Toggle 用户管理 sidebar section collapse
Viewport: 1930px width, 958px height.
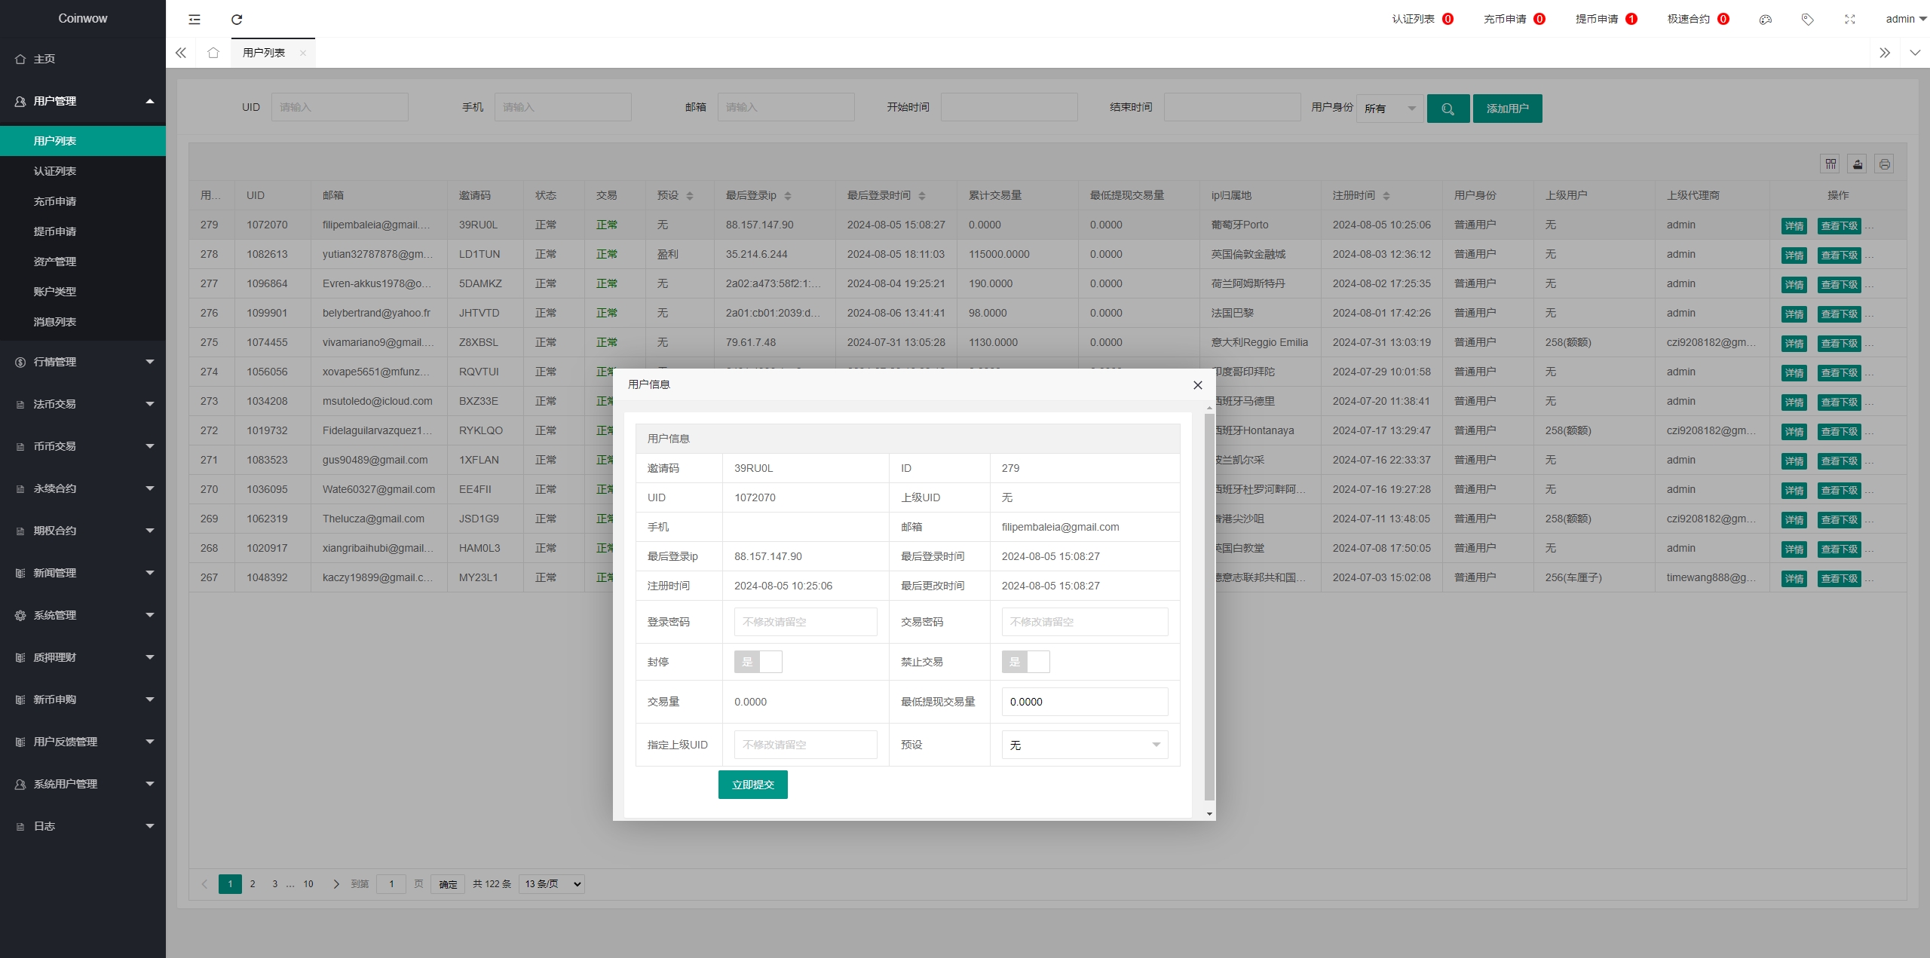click(150, 101)
